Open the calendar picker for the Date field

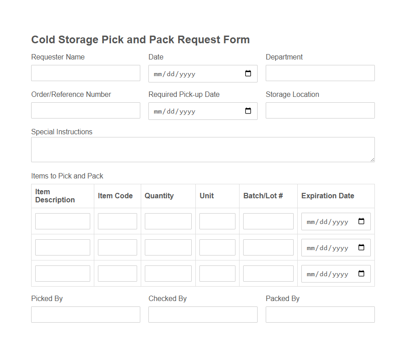248,73
